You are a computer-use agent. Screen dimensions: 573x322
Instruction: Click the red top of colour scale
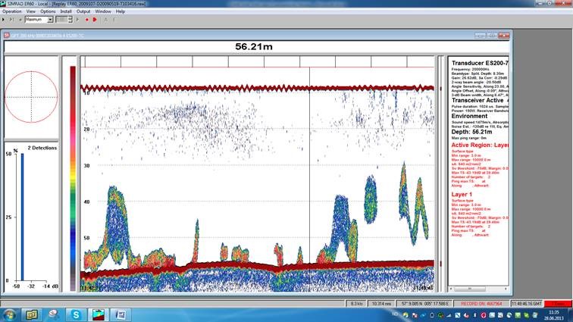tap(73, 79)
